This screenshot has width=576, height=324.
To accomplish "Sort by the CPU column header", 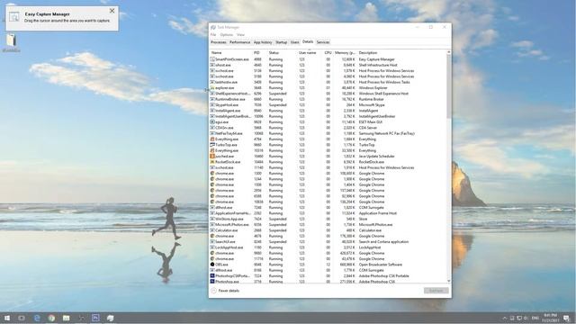I will [x=328, y=53].
